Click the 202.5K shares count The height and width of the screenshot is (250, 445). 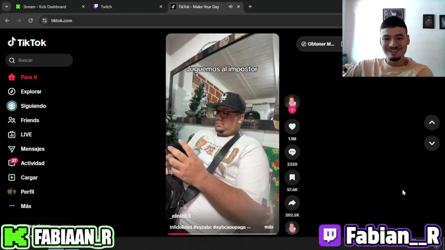coord(292,215)
